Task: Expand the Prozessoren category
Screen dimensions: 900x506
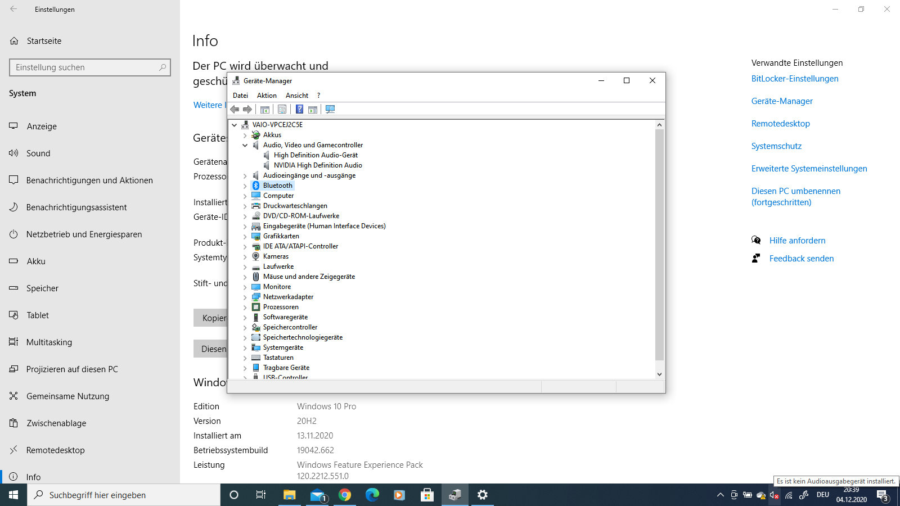Action: pyautogui.click(x=245, y=307)
